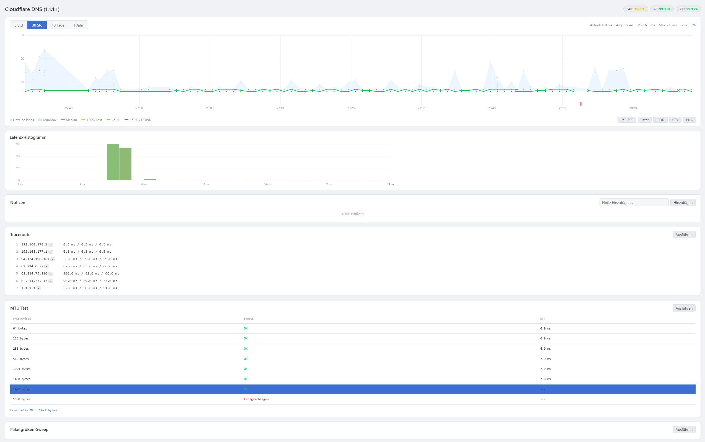Click plus icon beside hop 192.168.177.1
The width and height of the screenshot is (705, 442).
pyautogui.click(x=51, y=252)
